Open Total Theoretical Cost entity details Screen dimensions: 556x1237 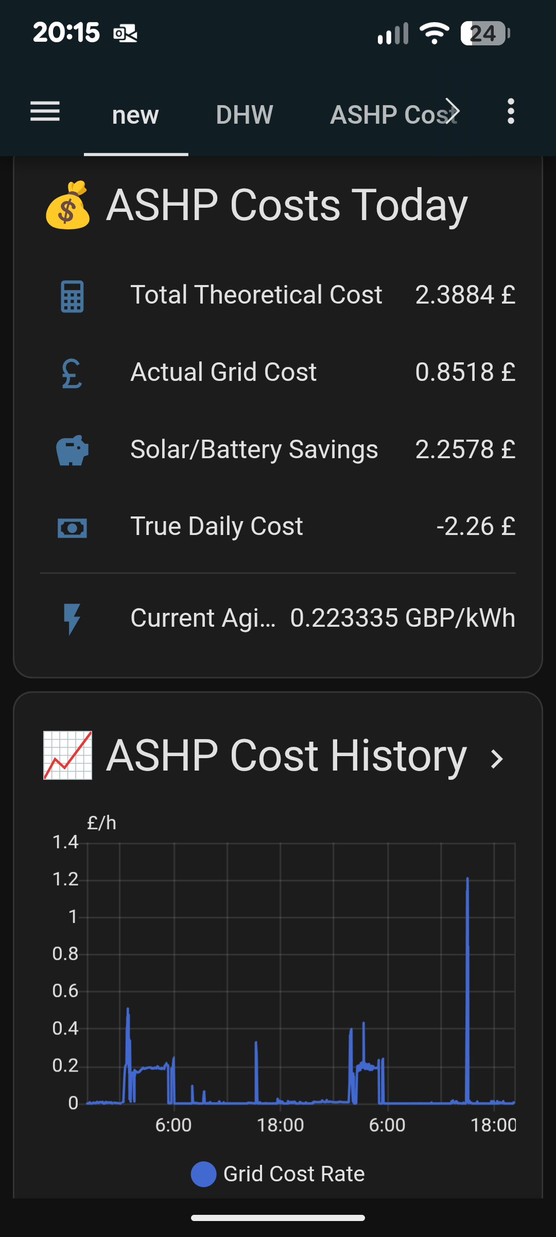point(256,295)
